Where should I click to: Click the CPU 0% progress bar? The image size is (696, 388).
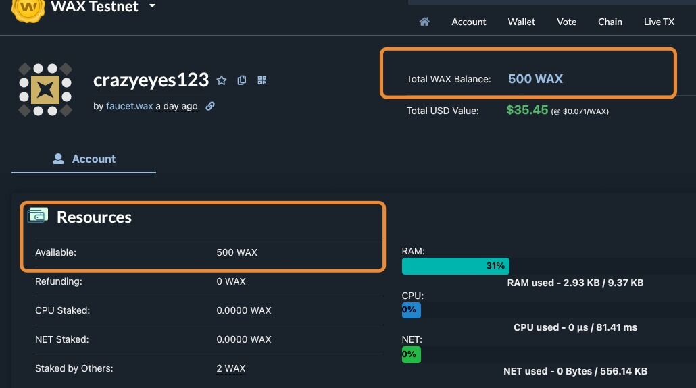pyautogui.click(x=411, y=310)
